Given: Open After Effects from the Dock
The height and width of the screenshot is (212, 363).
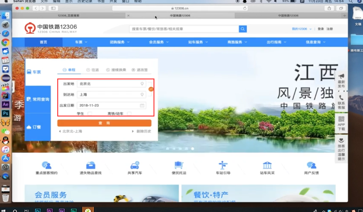Looking at the screenshot, I should click(x=5, y=104).
